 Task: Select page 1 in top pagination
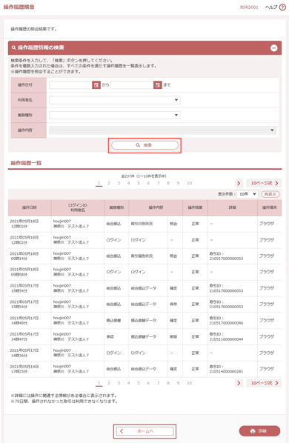pyautogui.click(x=99, y=183)
